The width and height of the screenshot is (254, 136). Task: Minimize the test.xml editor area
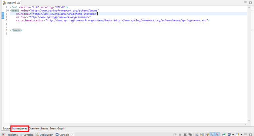tap(245, 2)
